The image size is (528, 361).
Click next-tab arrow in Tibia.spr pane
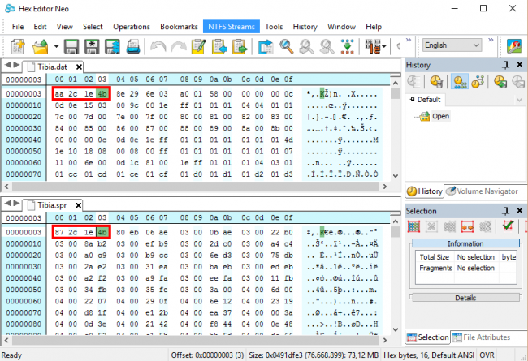pos(16,203)
